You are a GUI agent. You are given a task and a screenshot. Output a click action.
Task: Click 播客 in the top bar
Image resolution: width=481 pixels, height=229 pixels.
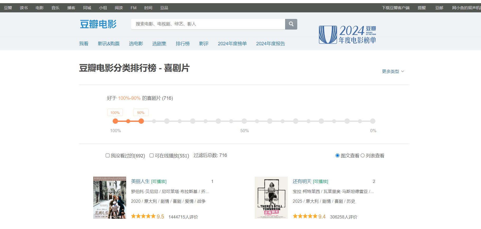tap(71, 8)
